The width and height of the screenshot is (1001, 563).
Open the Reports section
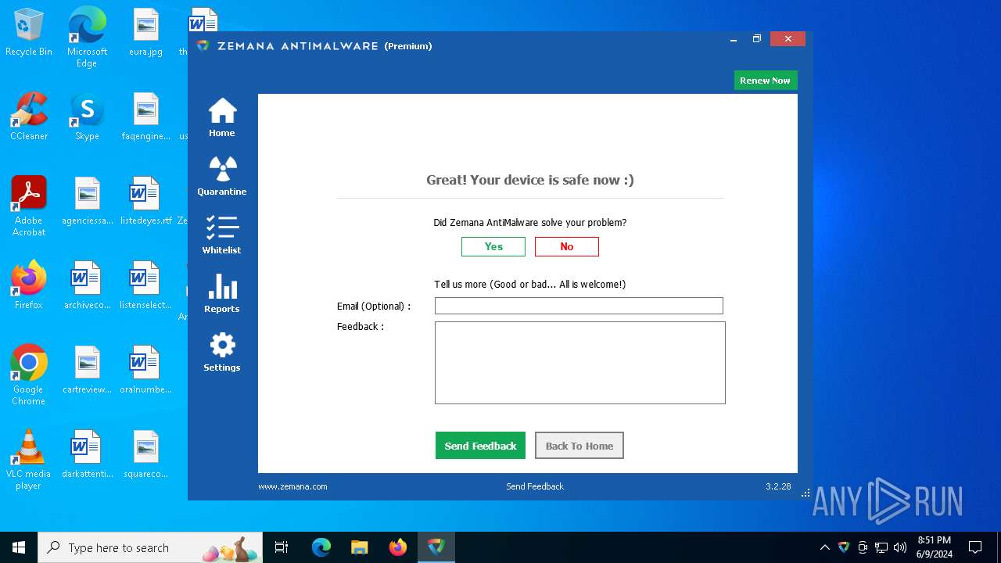click(222, 293)
